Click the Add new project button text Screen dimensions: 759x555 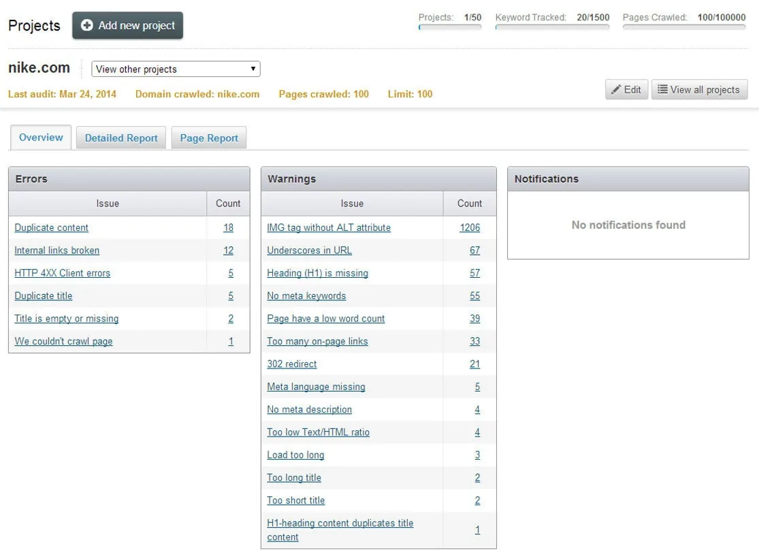coord(137,25)
